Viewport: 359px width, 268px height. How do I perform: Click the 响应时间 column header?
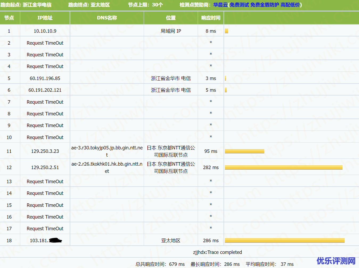[211, 18]
